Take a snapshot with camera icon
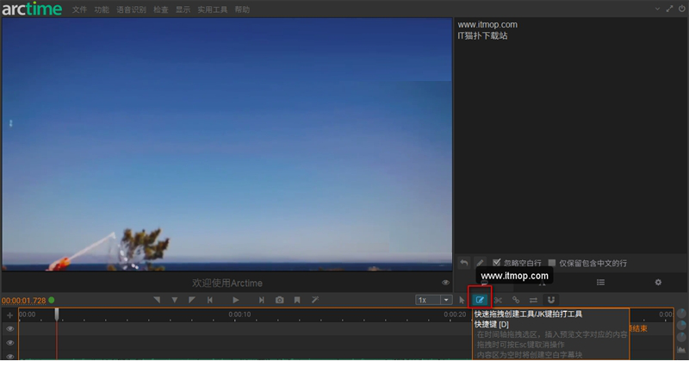The width and height of the screenshot is (689, 374). pyautogui.click(x=279, y=300)
